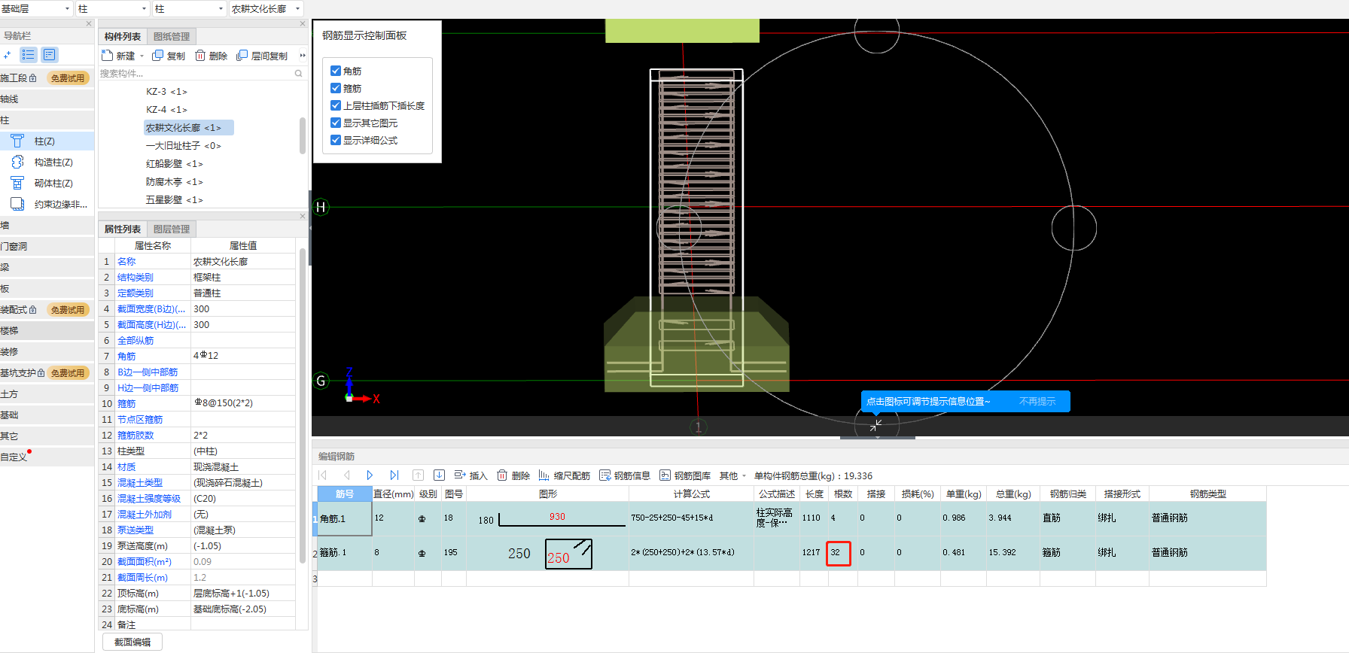Toggle 显示详细公式 checkbox

coord(336,140)
